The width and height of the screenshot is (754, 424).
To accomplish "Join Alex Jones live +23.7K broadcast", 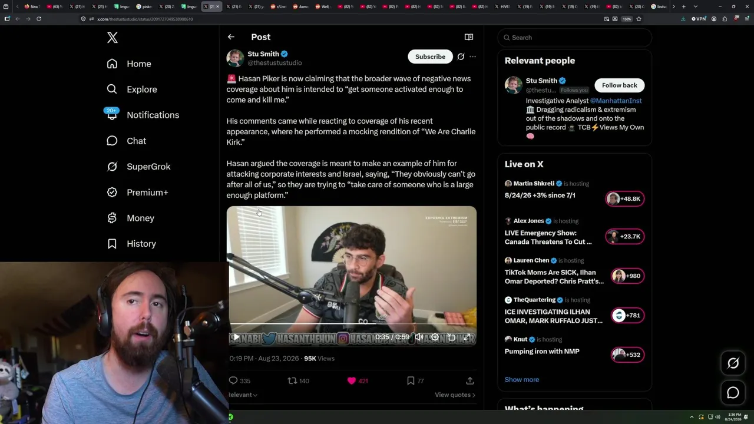I will (625, 237).
